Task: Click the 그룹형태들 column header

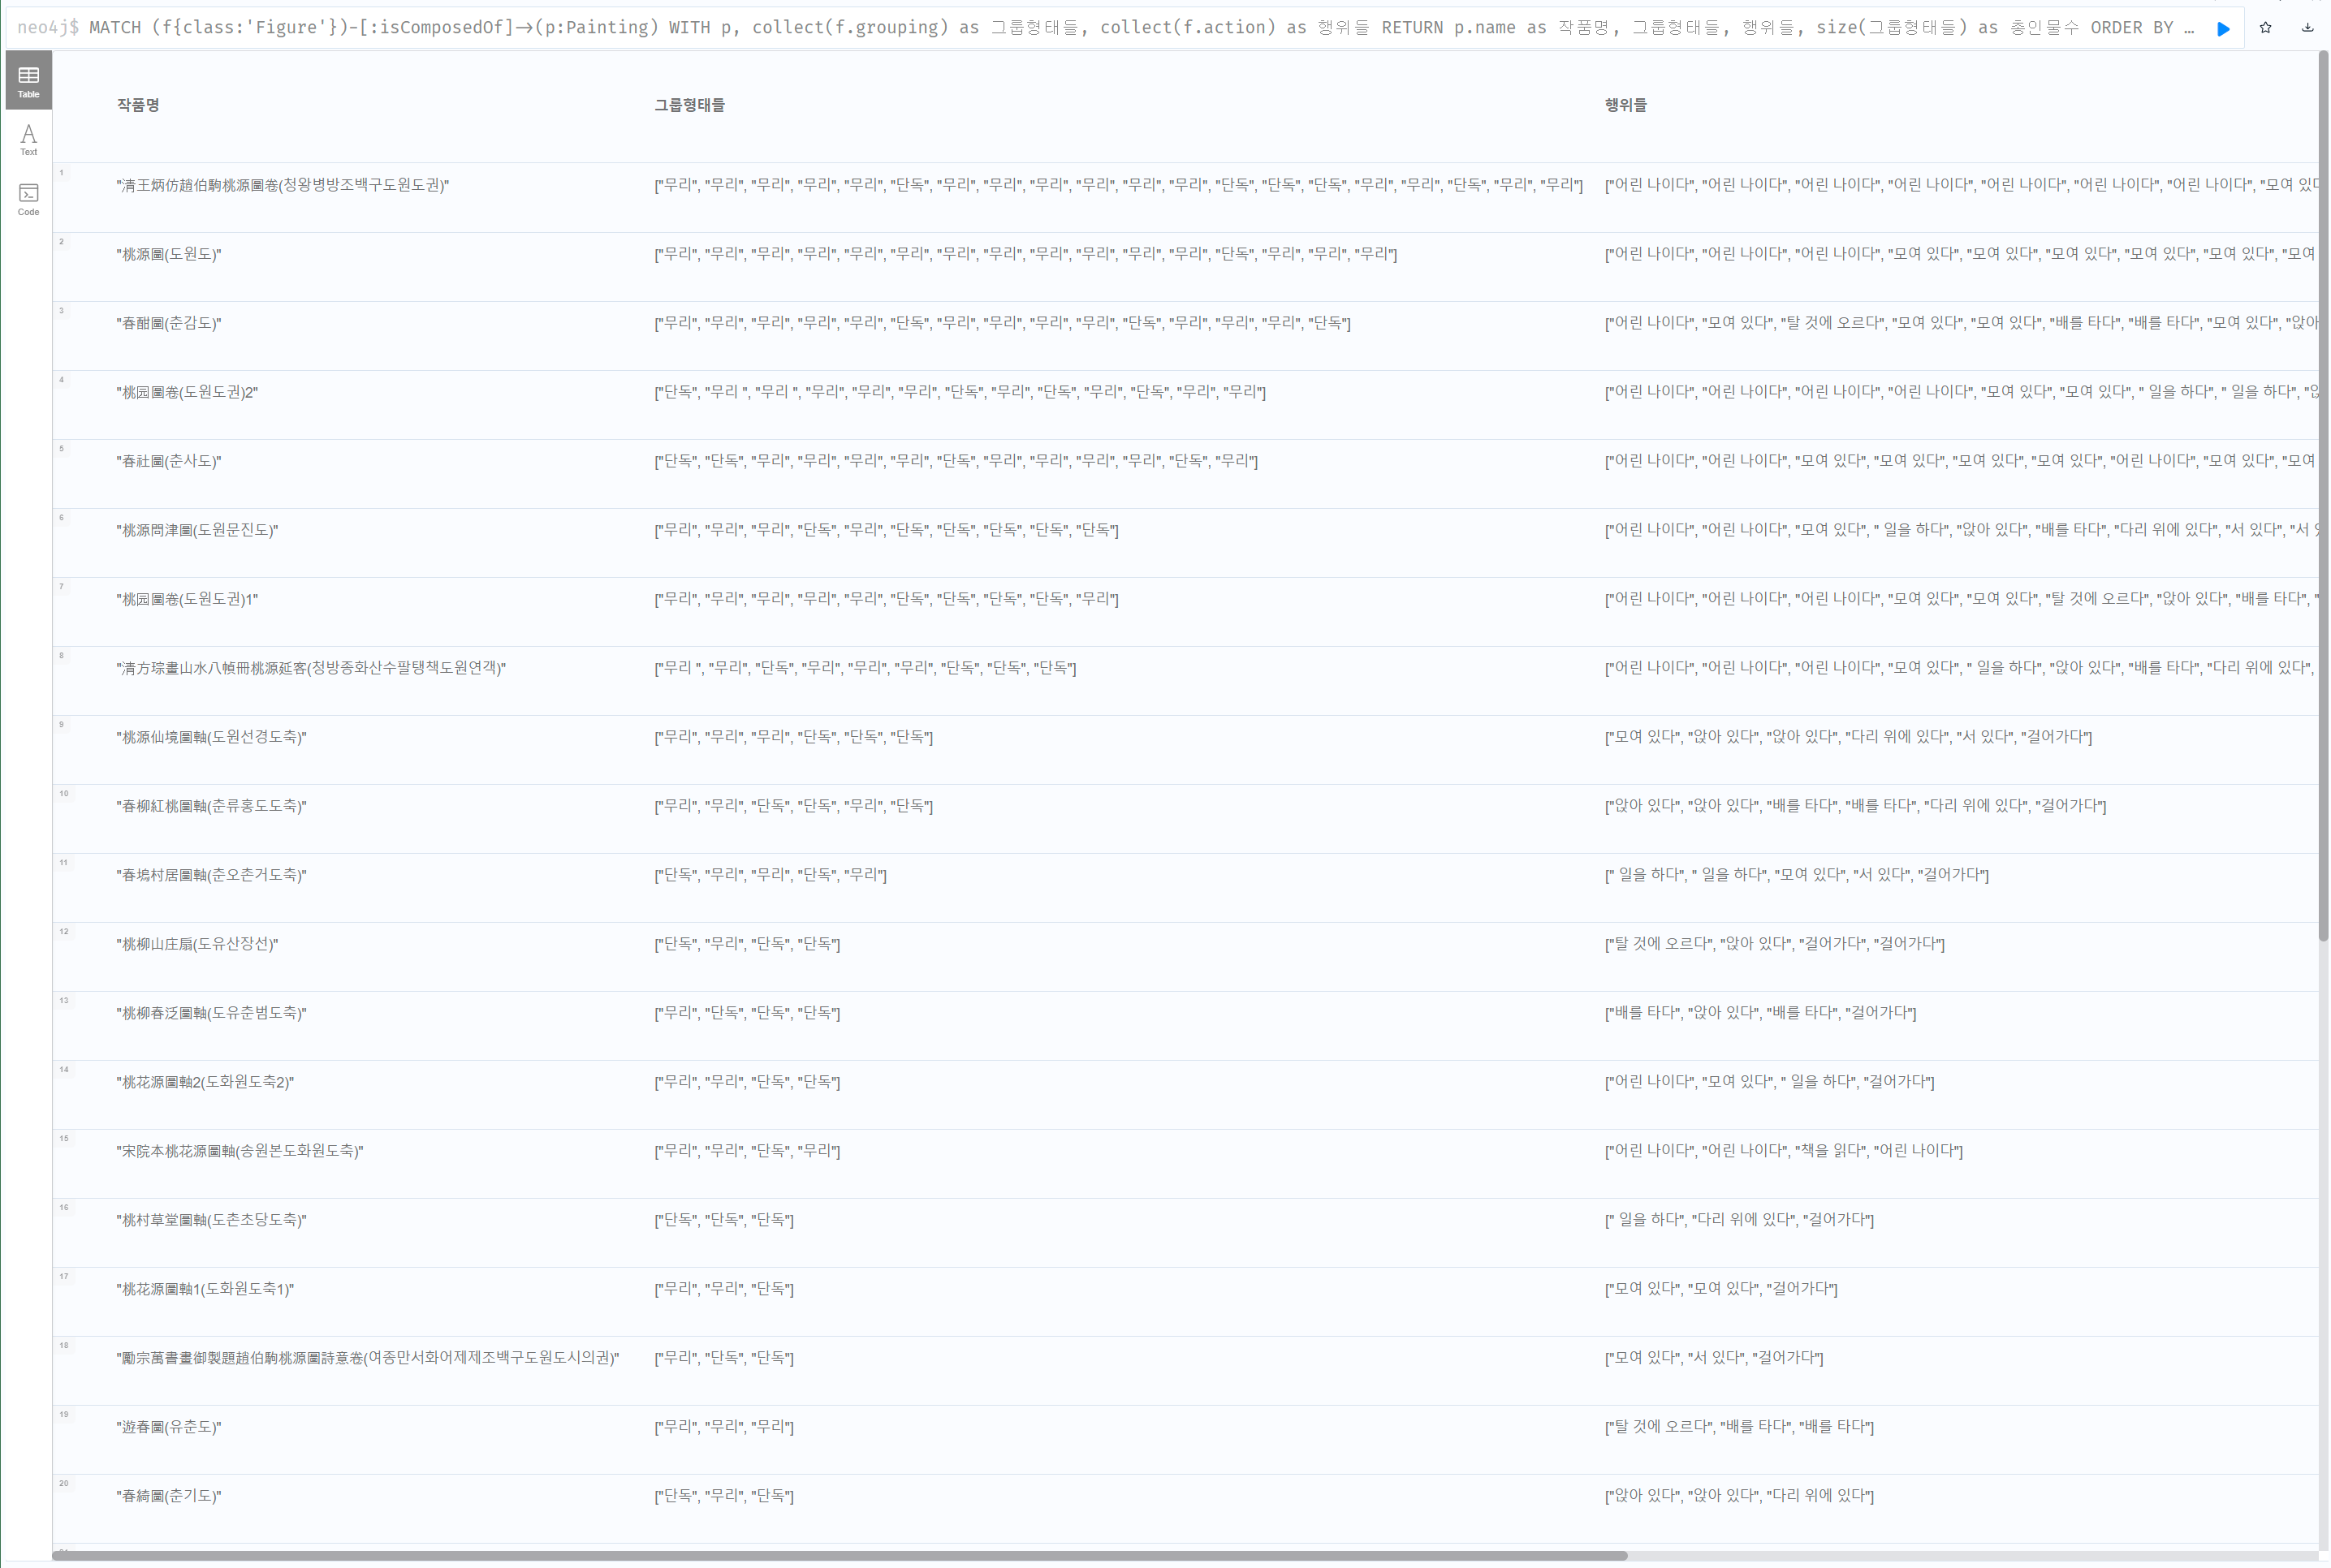Action: click(x=689, y=104)
